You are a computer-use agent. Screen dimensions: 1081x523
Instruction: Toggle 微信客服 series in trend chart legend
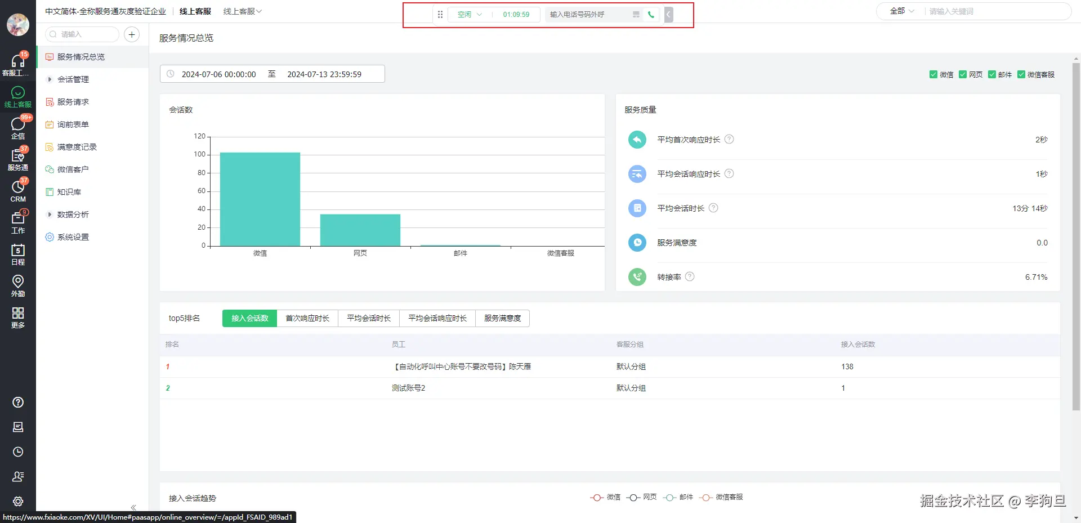tap(721, 497)
